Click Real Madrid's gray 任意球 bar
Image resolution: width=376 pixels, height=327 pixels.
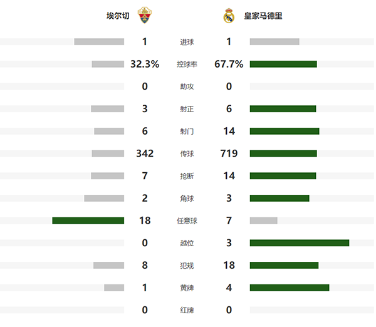(263, 221)
